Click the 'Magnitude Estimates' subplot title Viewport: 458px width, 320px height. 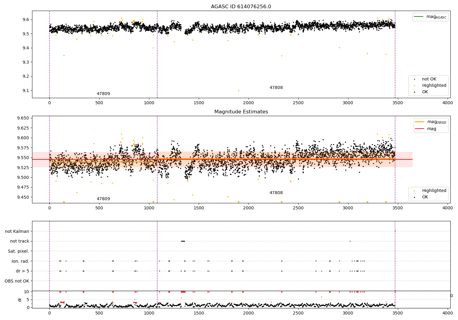coord(241,112)
